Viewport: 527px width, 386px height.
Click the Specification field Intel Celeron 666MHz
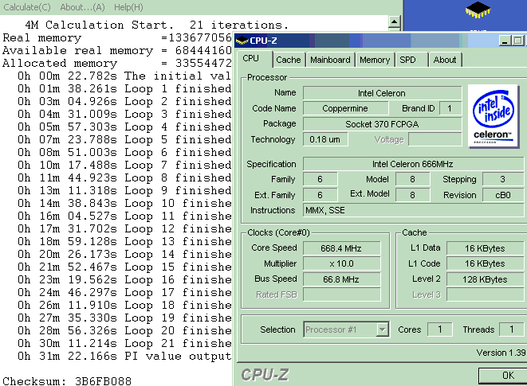pos(414,164)
